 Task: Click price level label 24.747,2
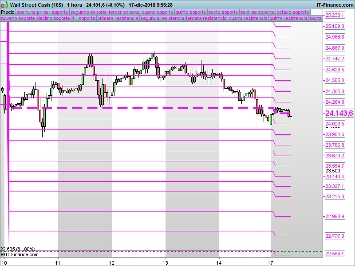[335, 59]
